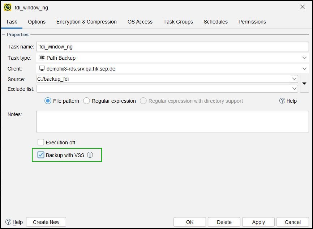
Task: Open the Encryption & Compression tab
Action: coord(86,22)
